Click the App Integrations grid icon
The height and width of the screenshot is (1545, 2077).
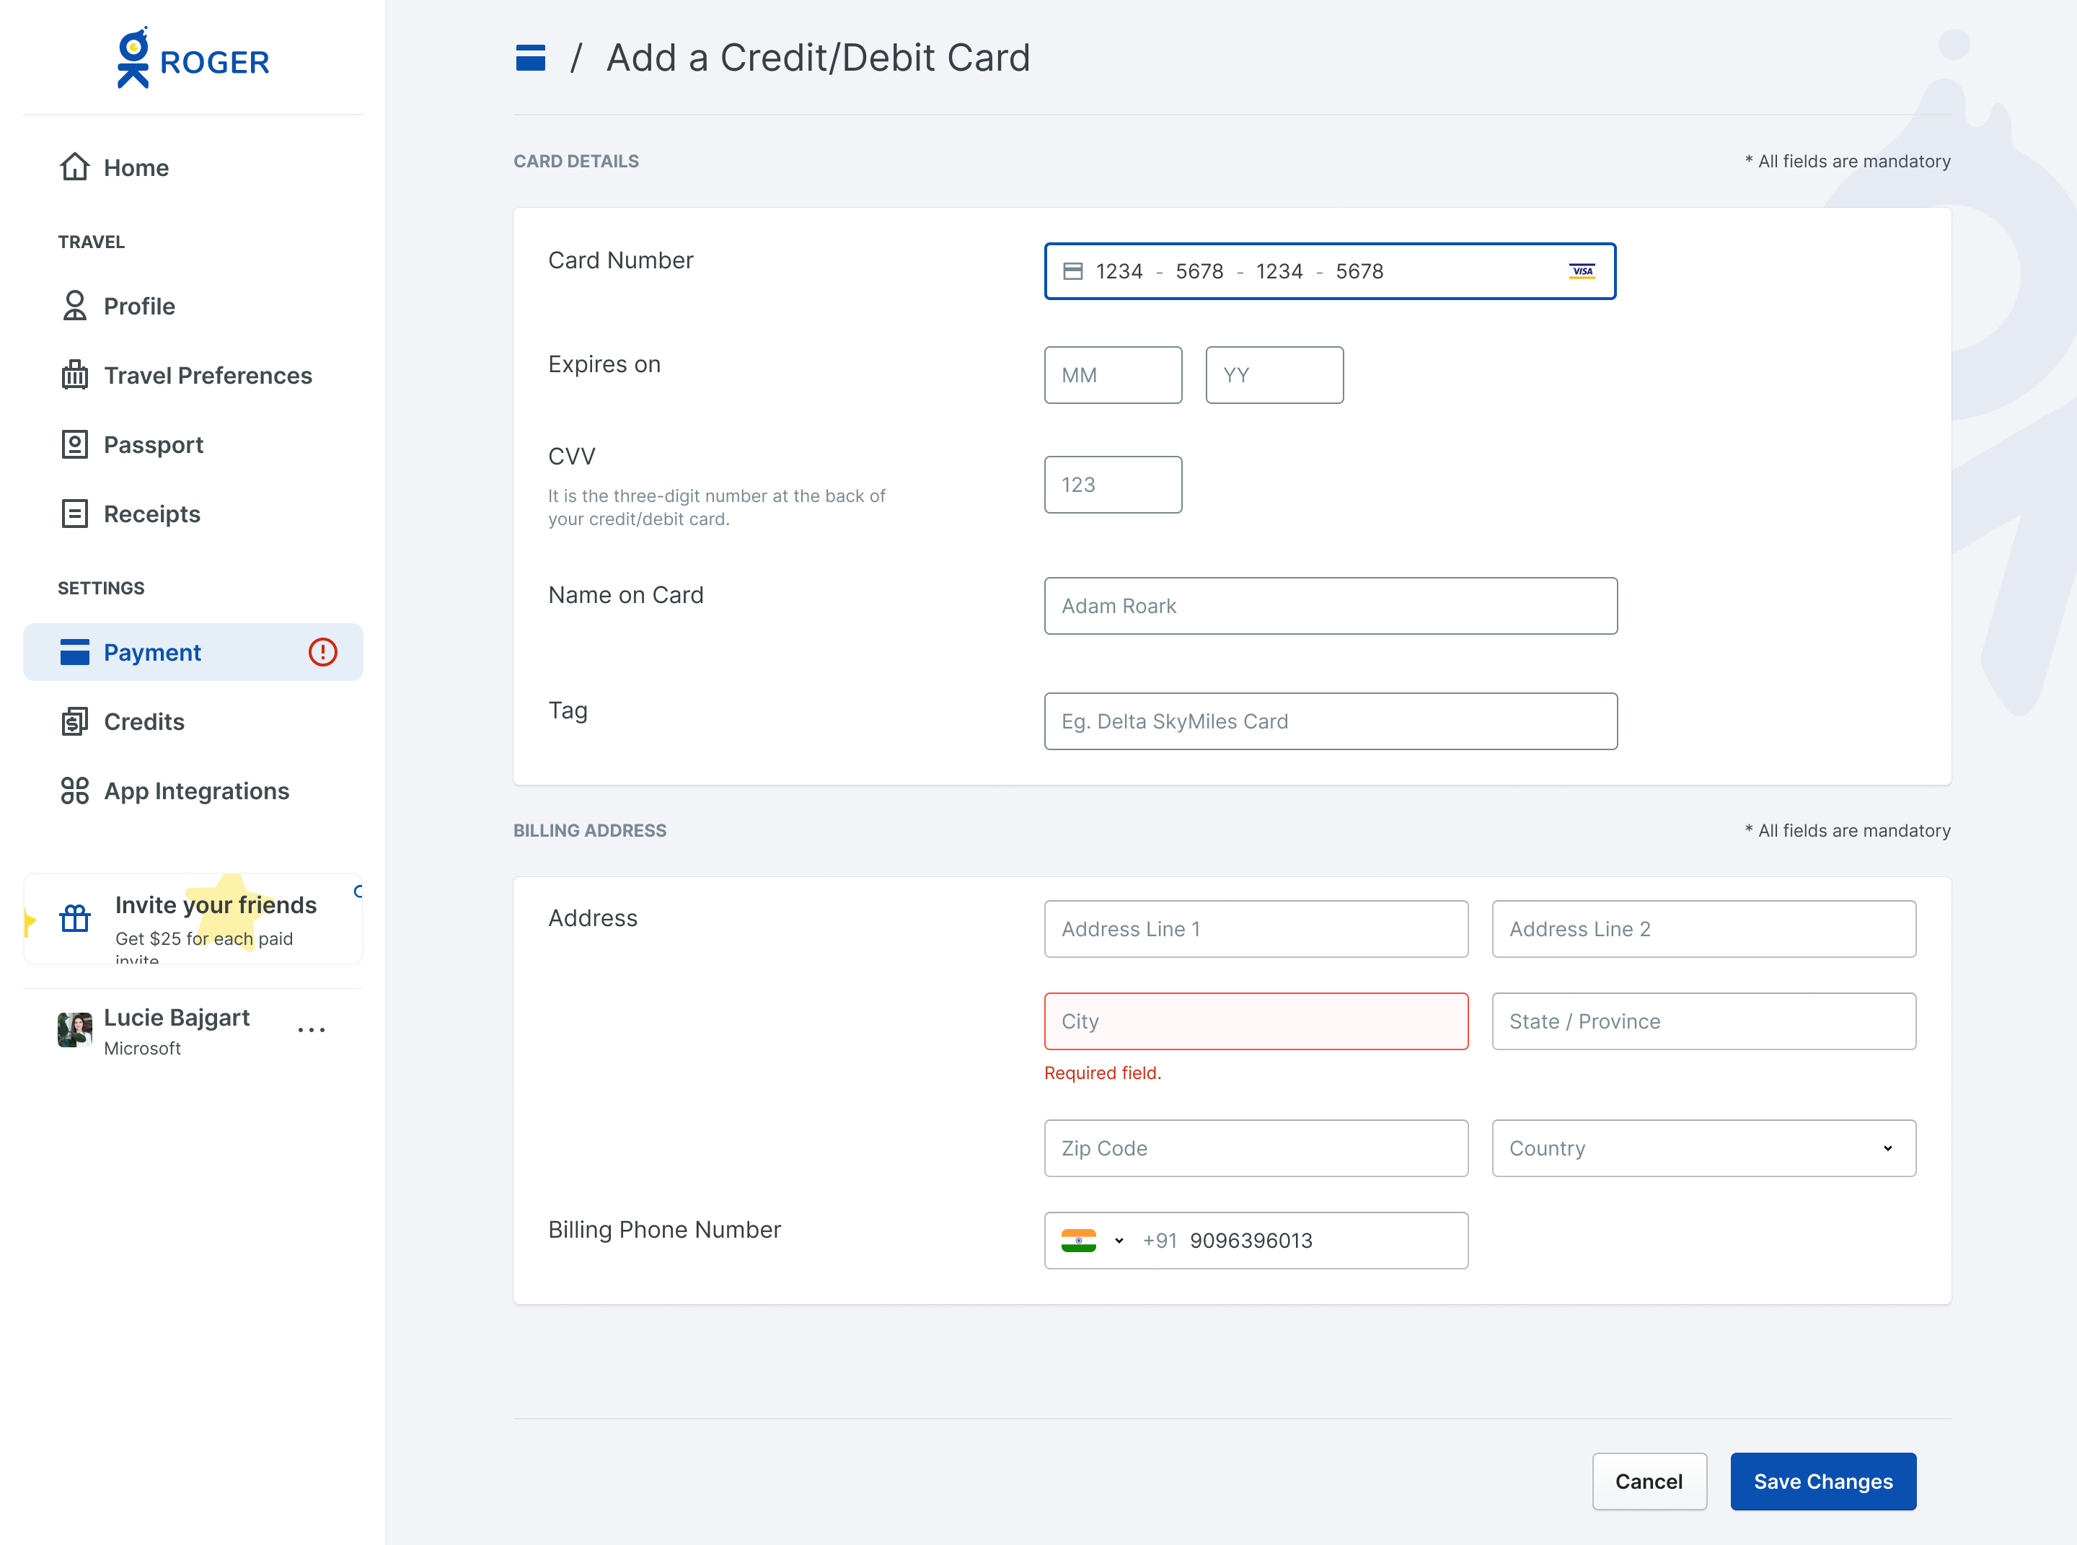click(75, 791)
